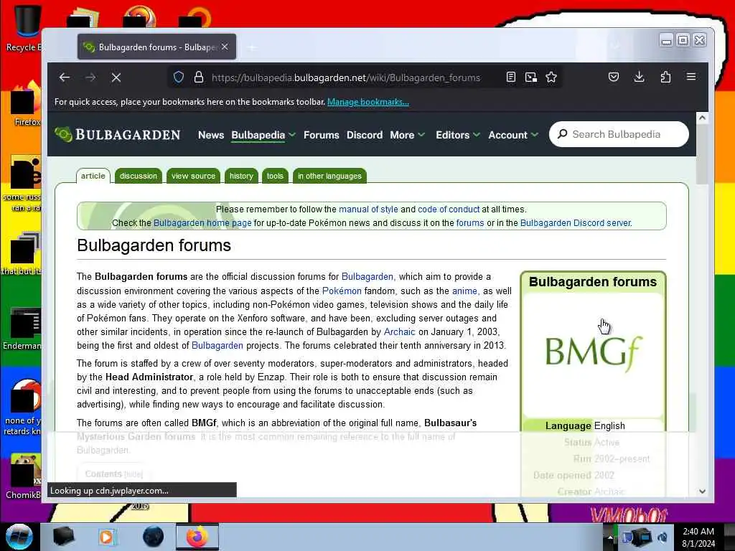Go back with the browser back arrow
This screenshot has height=551, width=735.
(x=65, y=77)
